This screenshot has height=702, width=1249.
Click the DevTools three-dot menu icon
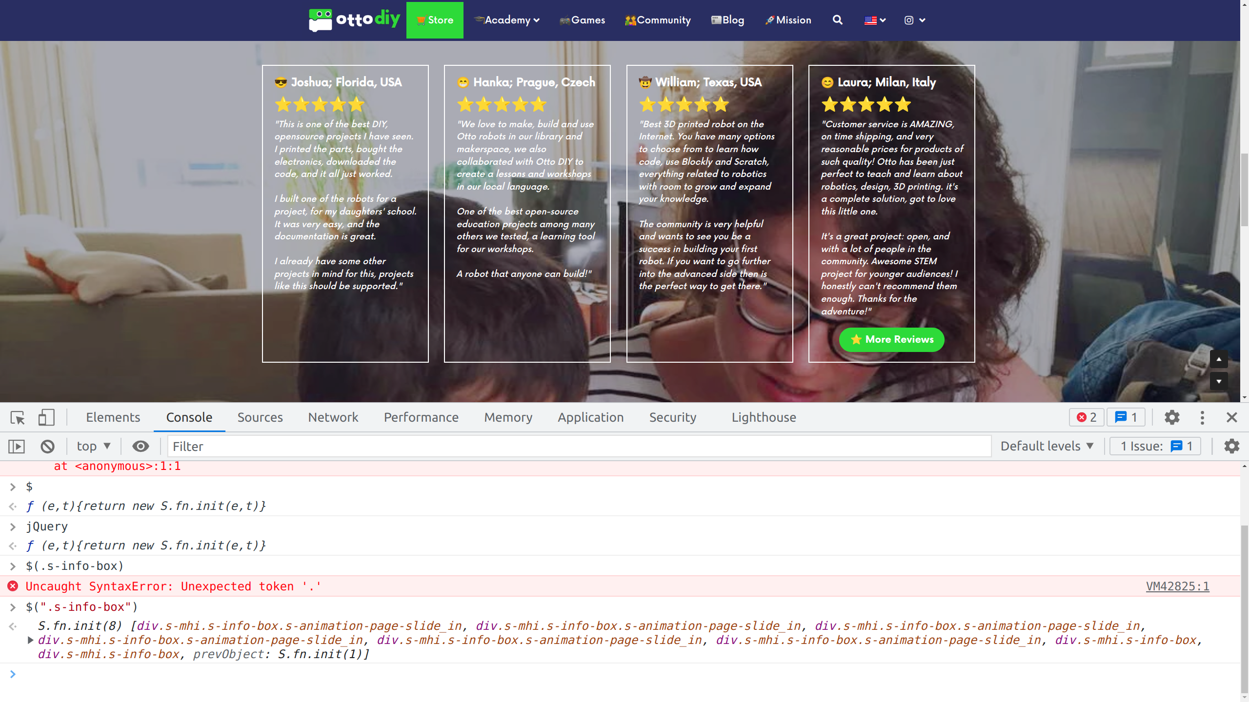[1202, 418]
